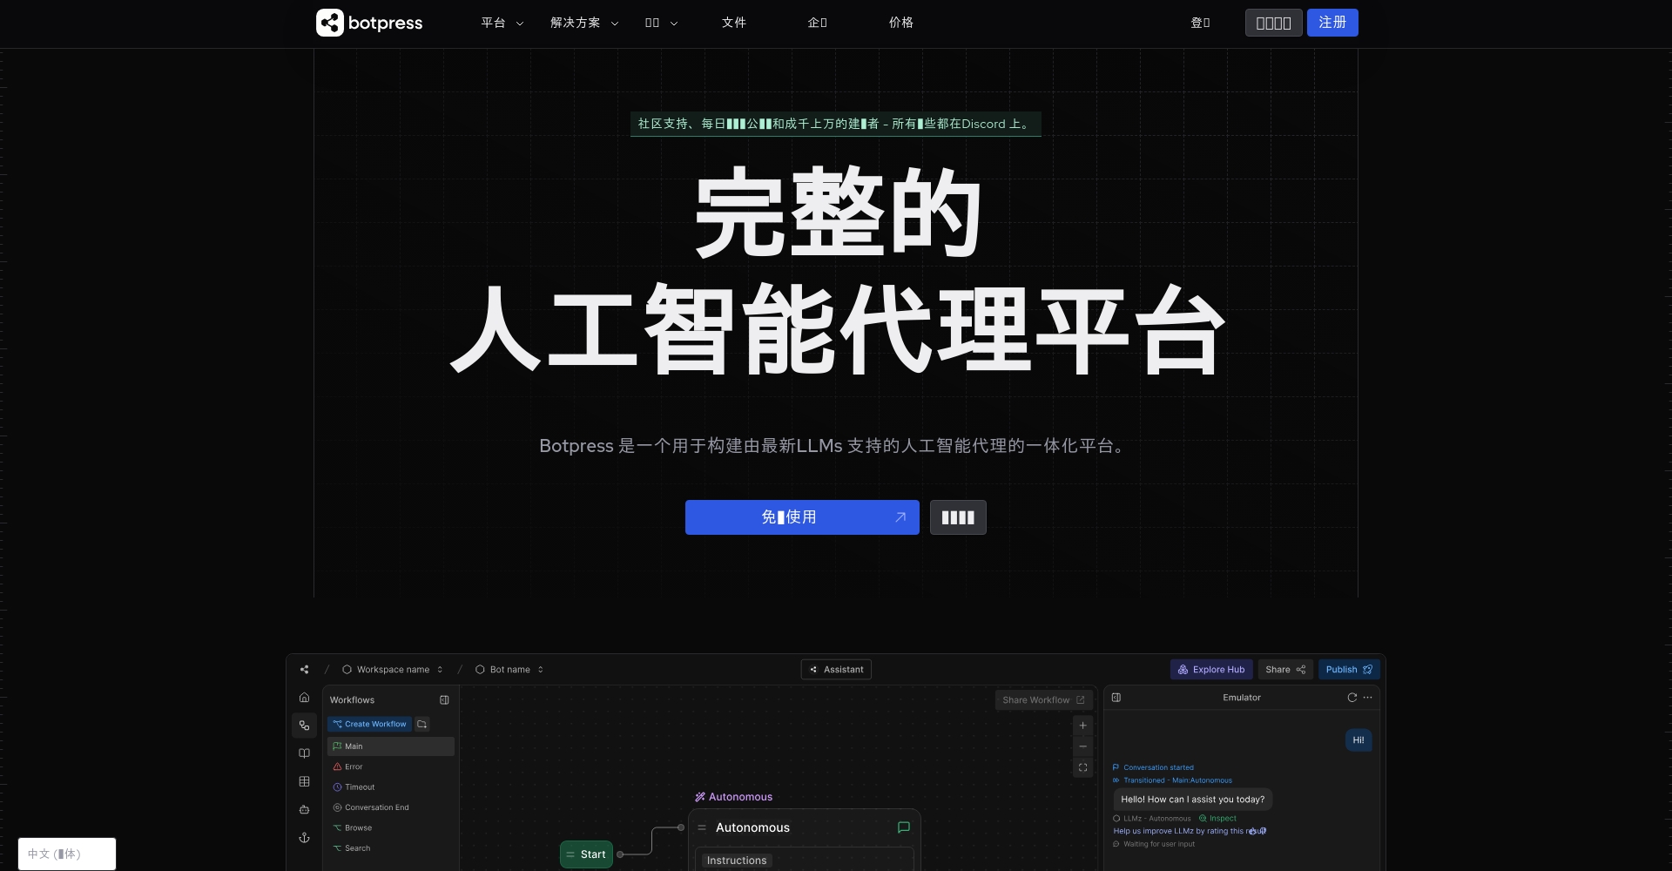Image resolution: width=1672 pixels, height=871 pixels.
Task: Click the LLMz - Autonomous label
Action: 1151,819
